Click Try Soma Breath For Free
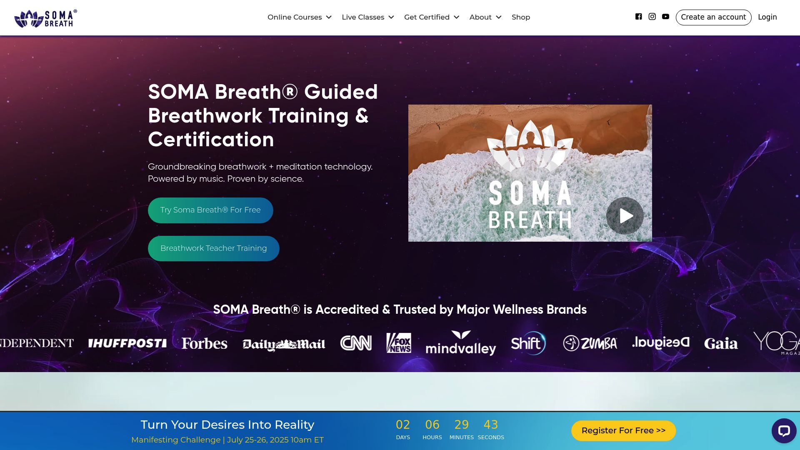 click(x=210, y=210)
